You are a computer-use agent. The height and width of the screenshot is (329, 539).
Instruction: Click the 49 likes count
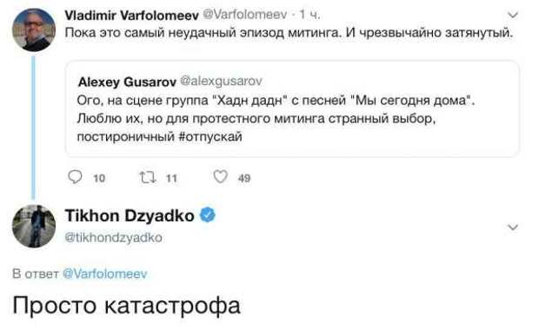pyautogui.click(x=244, y=178)
